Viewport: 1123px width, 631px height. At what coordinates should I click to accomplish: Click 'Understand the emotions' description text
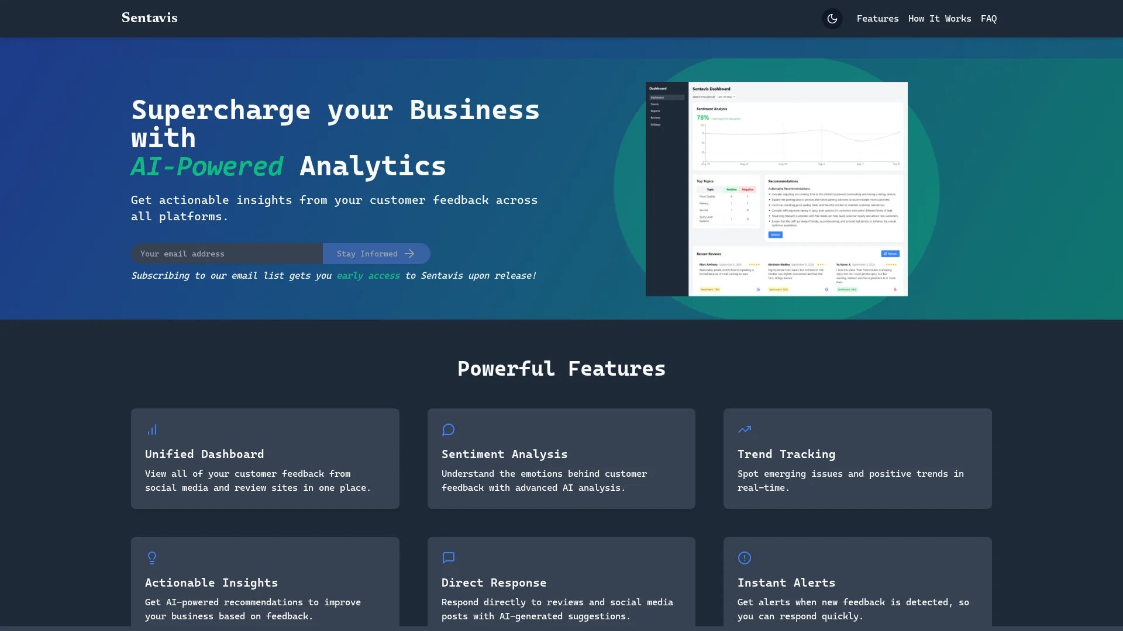(x=544, y=480)
